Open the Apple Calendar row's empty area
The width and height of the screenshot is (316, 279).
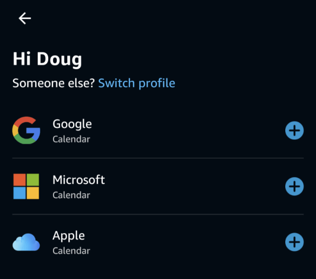click(187, 242)
